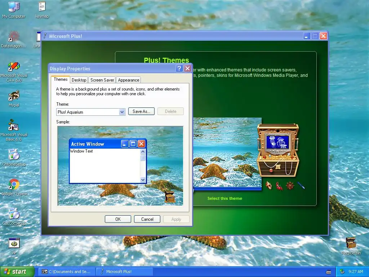Switch to the Appearance tab

[x=129, y=80]
